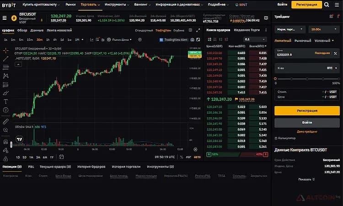Image resolution: width=343 pixels, height=206 pixels.
Task: Open the Fibonacci retracement tools
Action: (x=5, y=67)
